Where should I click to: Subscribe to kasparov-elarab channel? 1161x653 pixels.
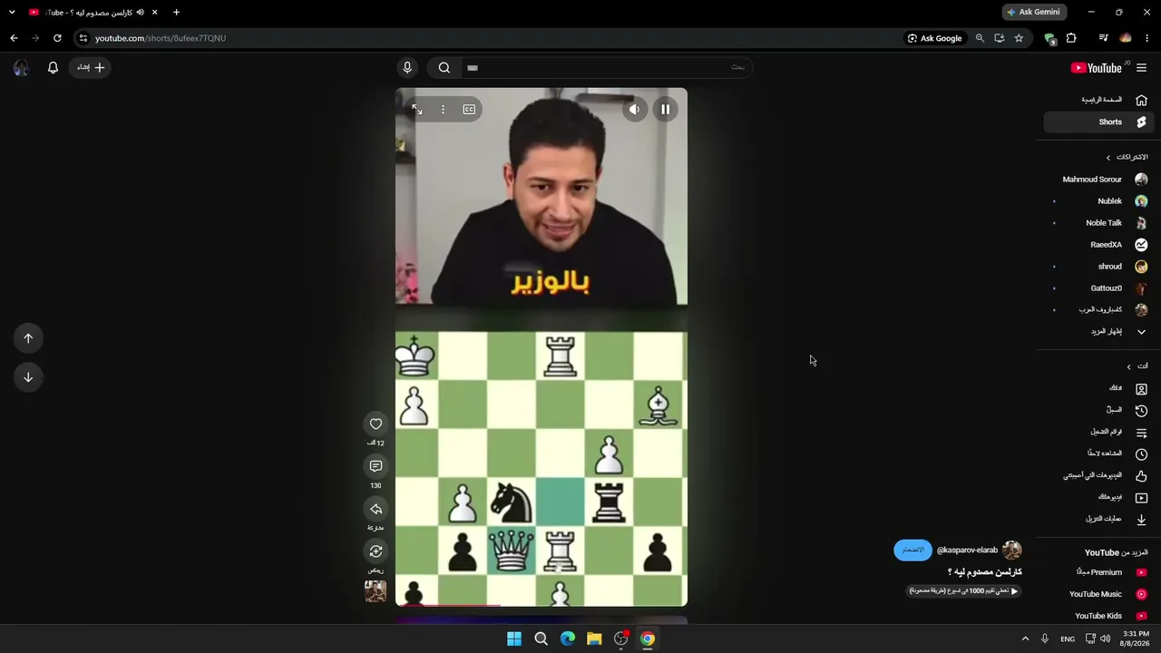[912, 550]
